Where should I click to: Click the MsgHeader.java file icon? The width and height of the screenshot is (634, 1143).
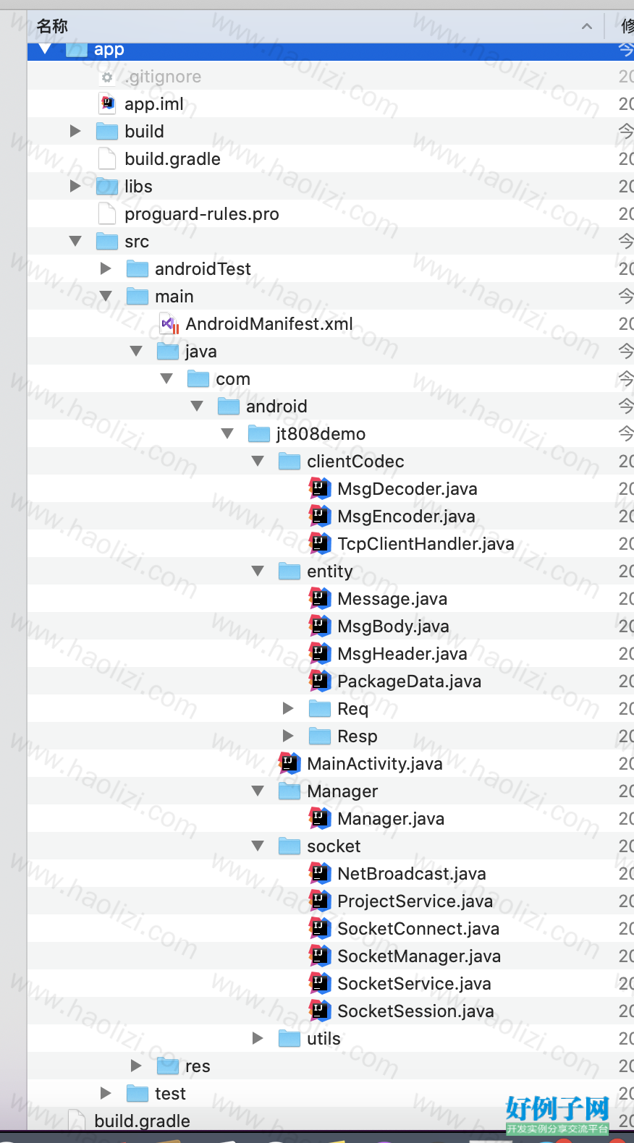point(320,653)
